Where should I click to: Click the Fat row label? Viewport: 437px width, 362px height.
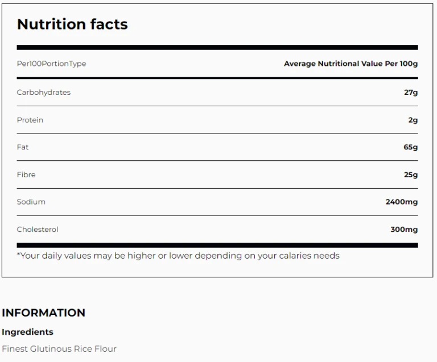tap(23, 147)
